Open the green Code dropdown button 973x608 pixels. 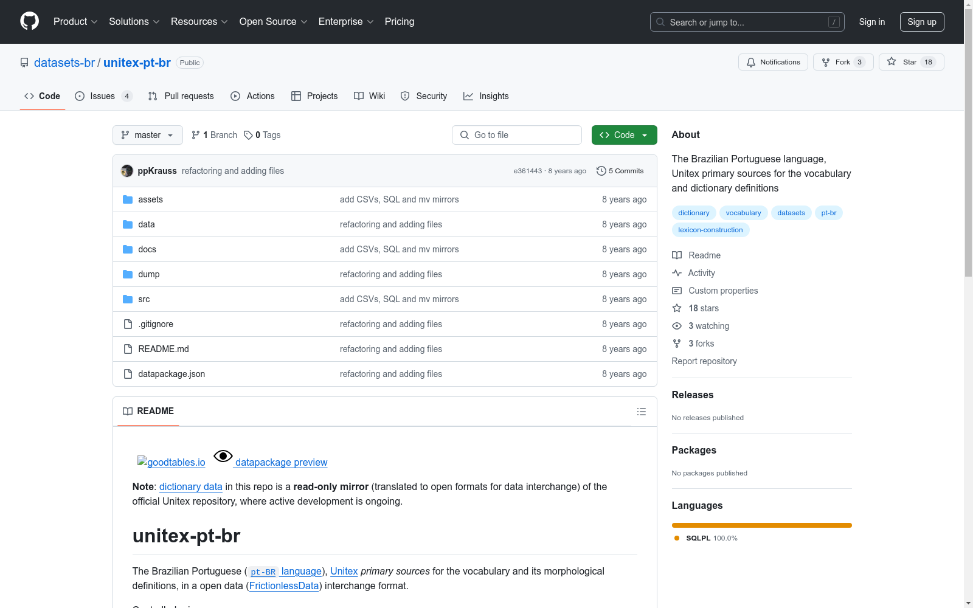coord(624,135)
